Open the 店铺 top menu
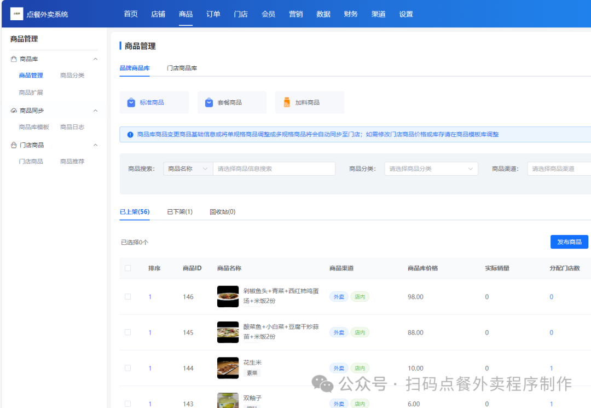Viewport: 591px width, 408px height. (158, 14)
